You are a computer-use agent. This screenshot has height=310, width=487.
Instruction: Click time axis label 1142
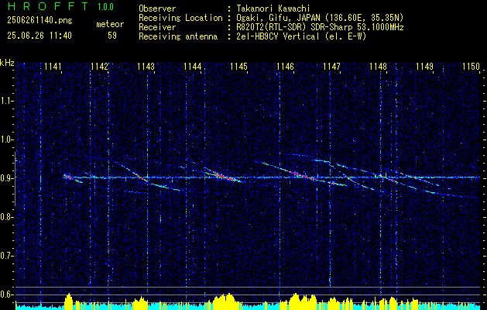pos(99,66)
